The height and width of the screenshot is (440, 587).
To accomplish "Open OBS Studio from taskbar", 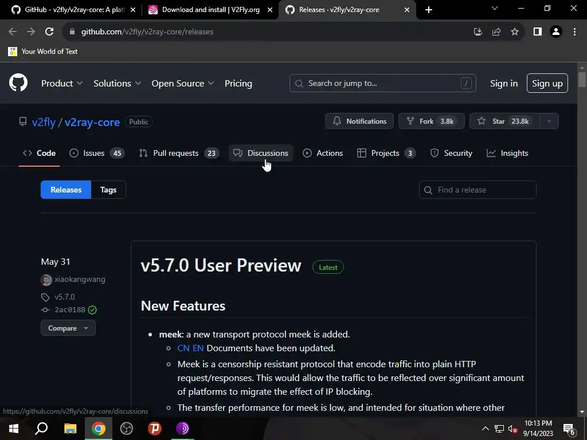I will (127, 429).
